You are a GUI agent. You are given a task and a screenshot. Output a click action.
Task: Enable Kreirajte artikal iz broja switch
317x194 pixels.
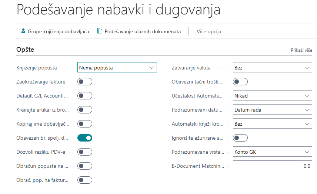[85, 110]
